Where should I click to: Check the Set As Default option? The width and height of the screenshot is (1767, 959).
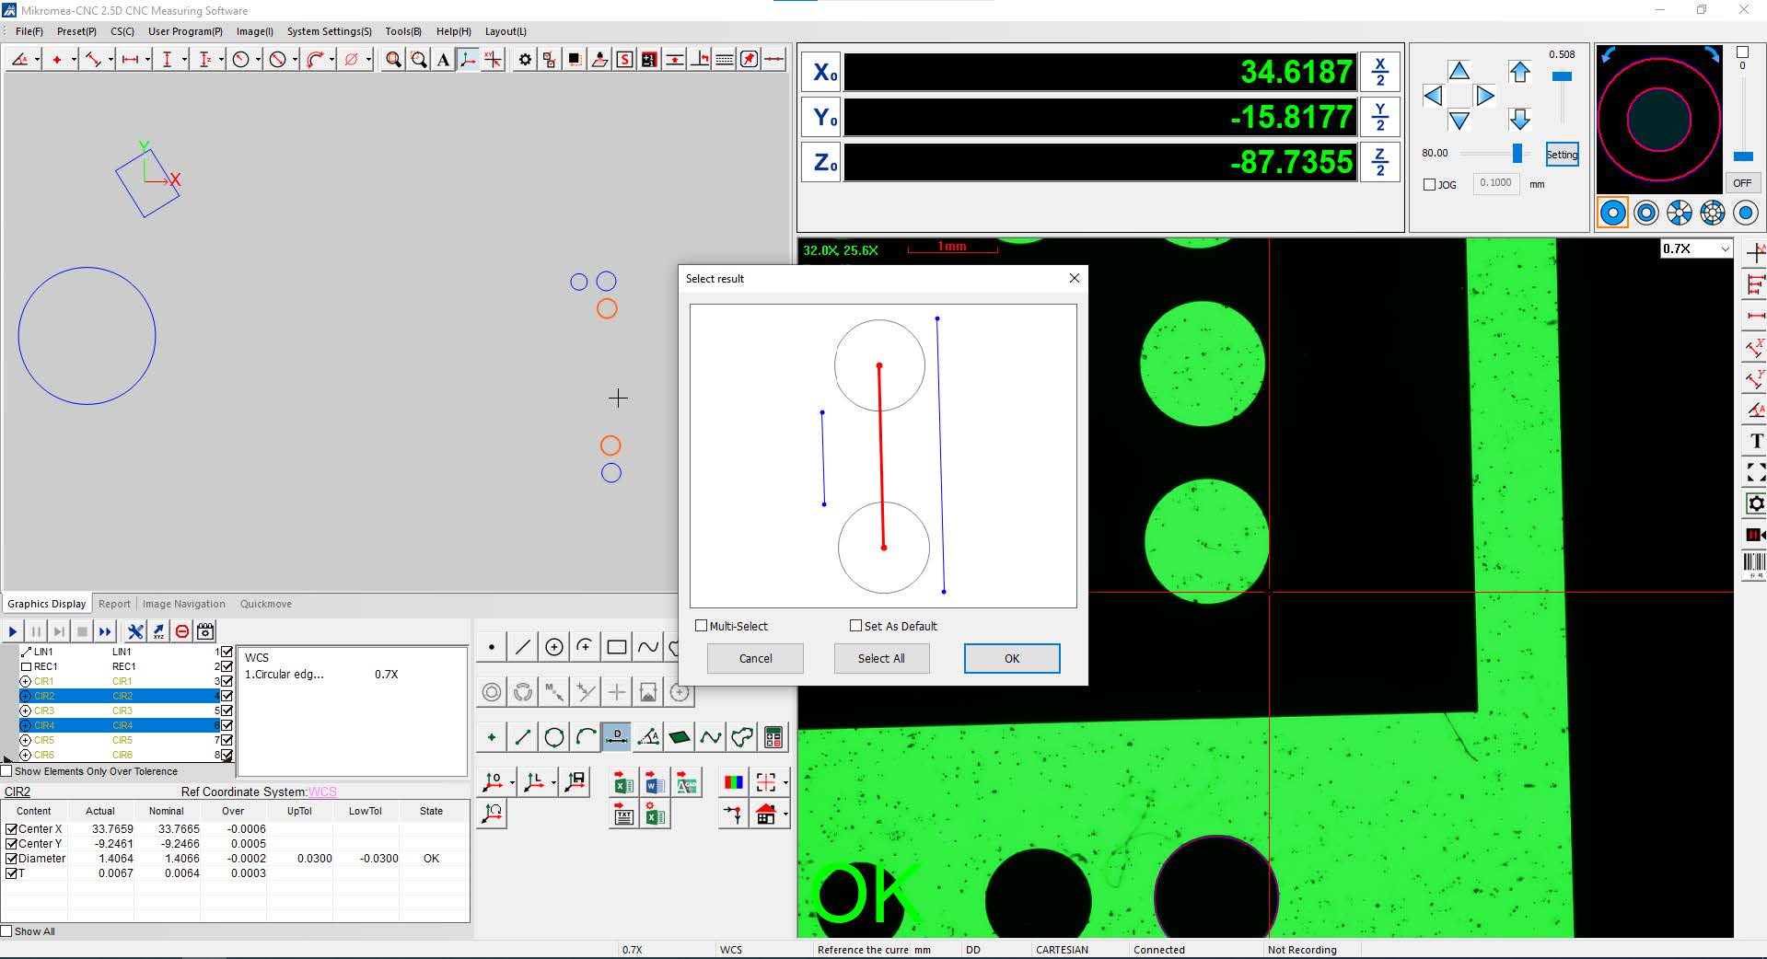(x=855, y=626)
